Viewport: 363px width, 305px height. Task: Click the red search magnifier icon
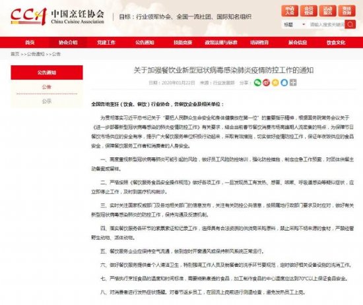point(350,24)
